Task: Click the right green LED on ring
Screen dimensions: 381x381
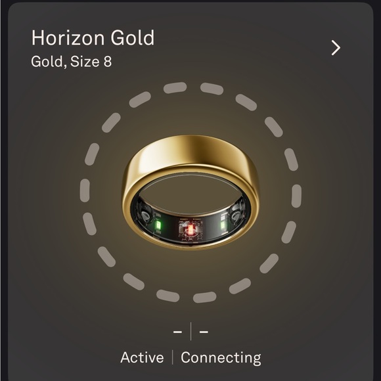Action: pyautogui.click(x=222, y=225)
